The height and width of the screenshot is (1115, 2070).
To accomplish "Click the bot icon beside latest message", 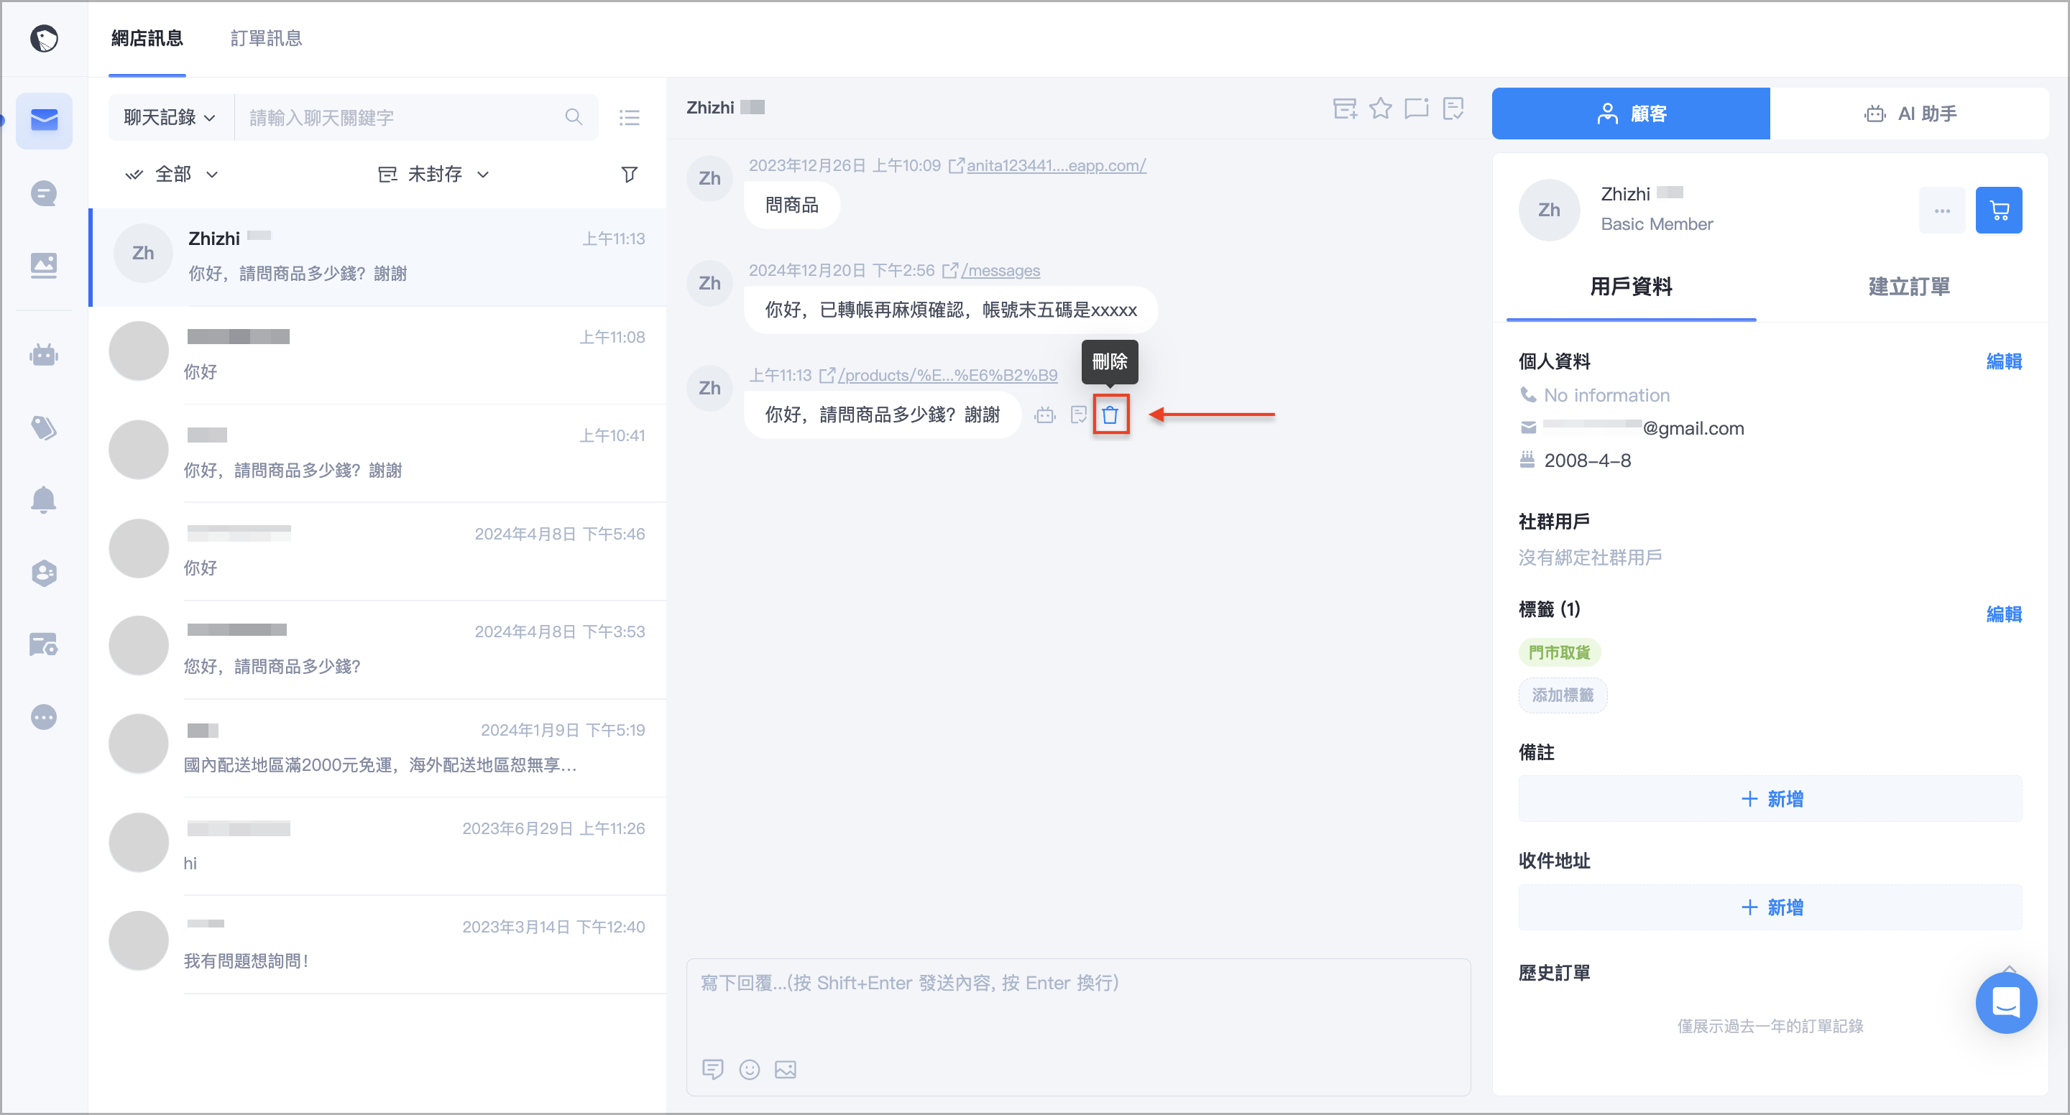I will [x=1044, y=415].
